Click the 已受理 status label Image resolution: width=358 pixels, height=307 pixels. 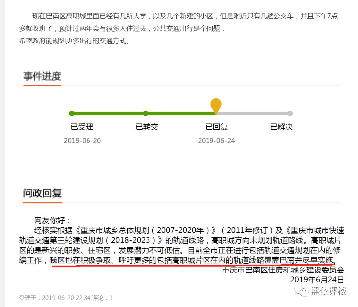click(x=83, y=127)
